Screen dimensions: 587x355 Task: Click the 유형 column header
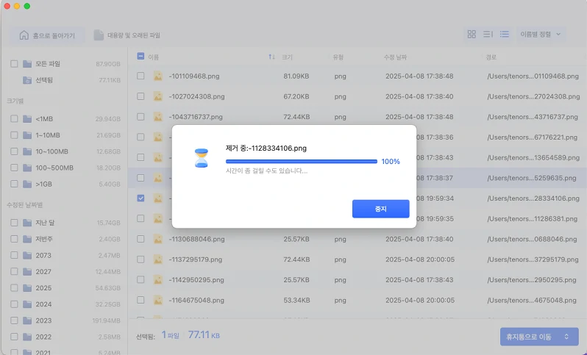338,57
